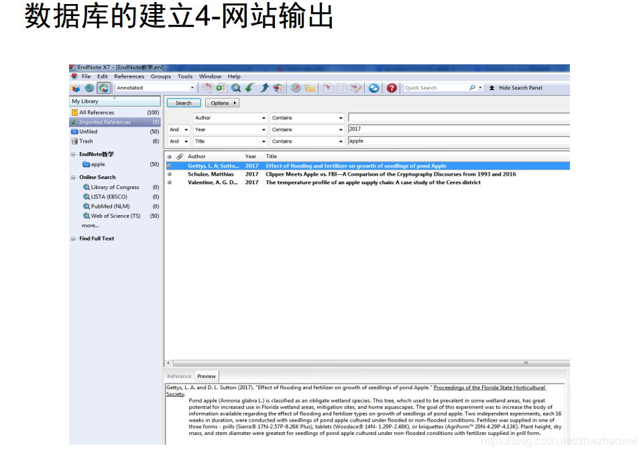
Task: Switch to Online Search mode globe icon
Action: tap(89, 88)
